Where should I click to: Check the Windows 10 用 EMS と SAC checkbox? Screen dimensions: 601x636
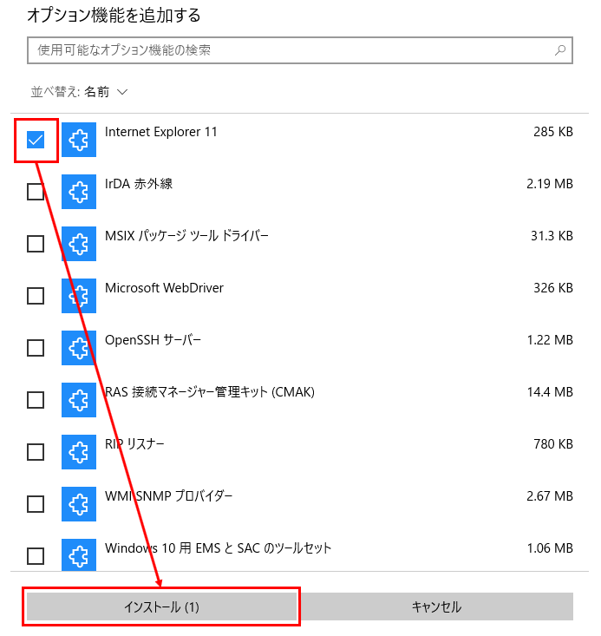coord(36,556)
